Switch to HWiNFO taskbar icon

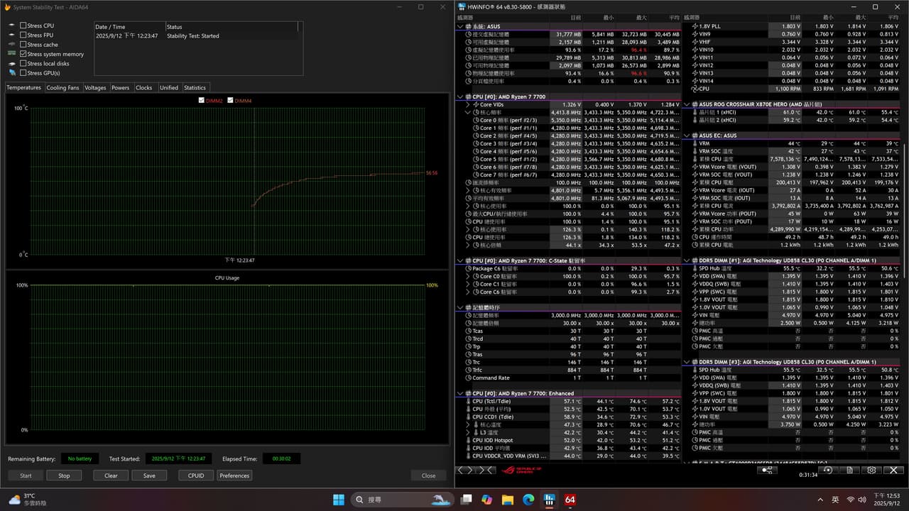click(x=549, y=500)
